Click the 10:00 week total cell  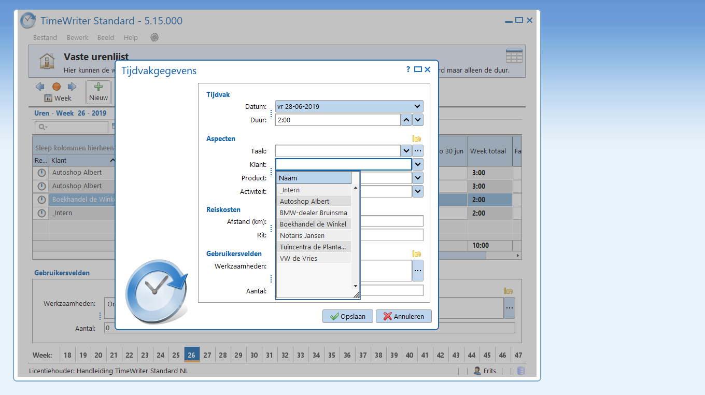point(490,245)
